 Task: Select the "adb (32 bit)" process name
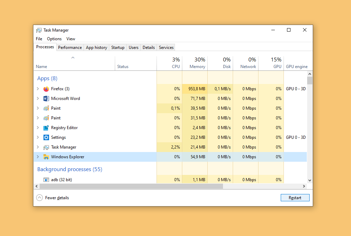(62, 180)
